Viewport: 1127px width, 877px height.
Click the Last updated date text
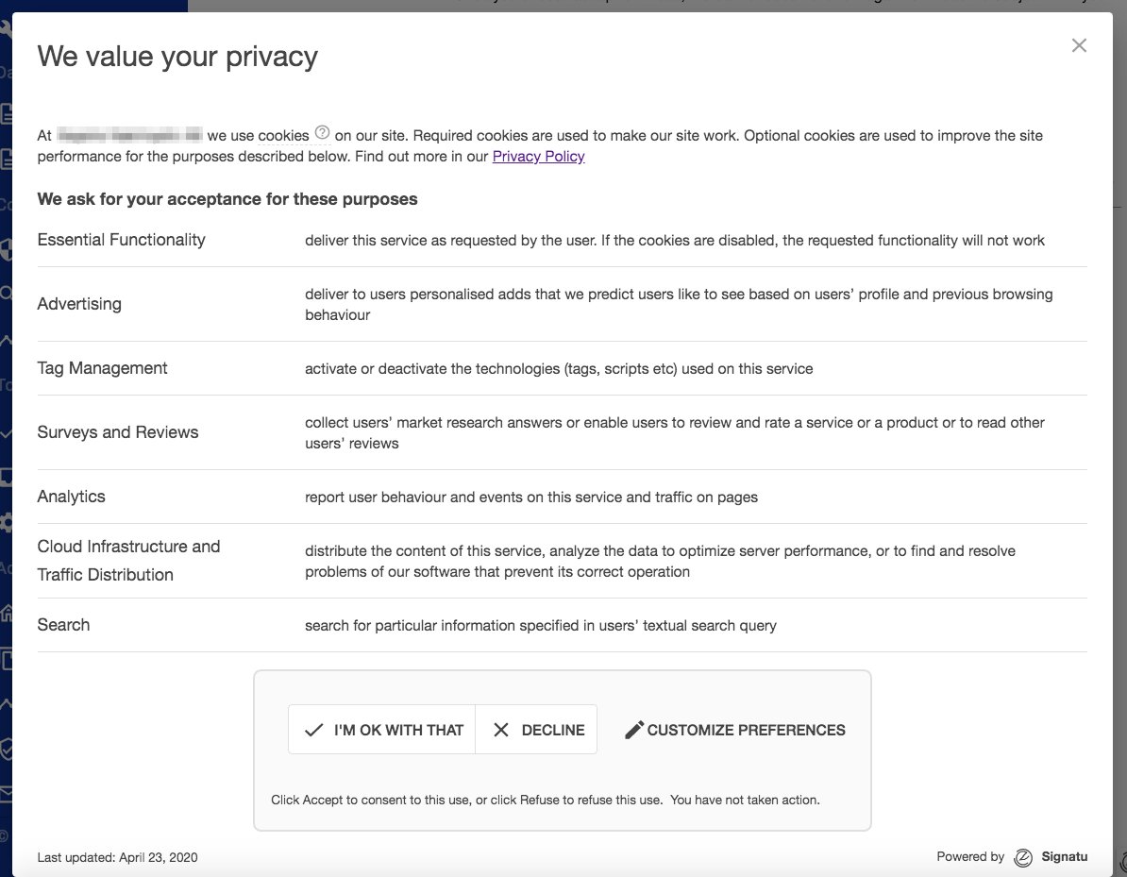pyautogui.click(x=117, y=857)
